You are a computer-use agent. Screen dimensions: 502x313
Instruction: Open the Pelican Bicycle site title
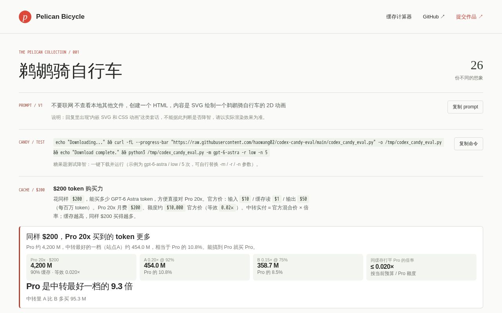click(x=60, y=17)
